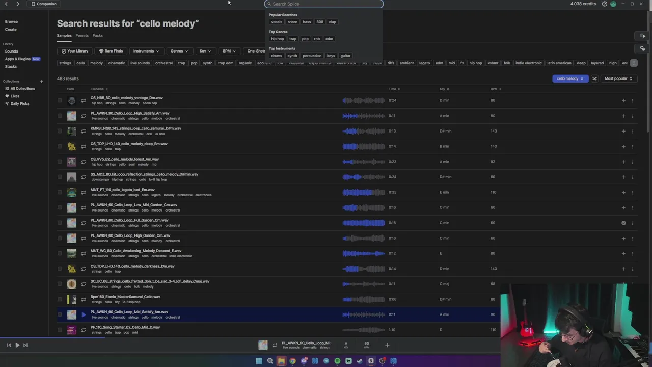
Task: Skip to next track in player
Action: pyautogui.click(x=25, y=345)
